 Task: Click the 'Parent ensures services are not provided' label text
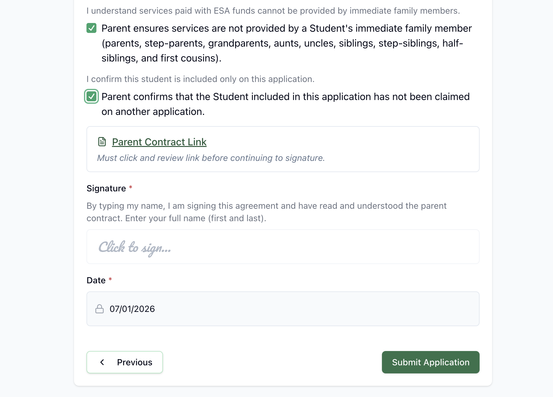(286, 43)
